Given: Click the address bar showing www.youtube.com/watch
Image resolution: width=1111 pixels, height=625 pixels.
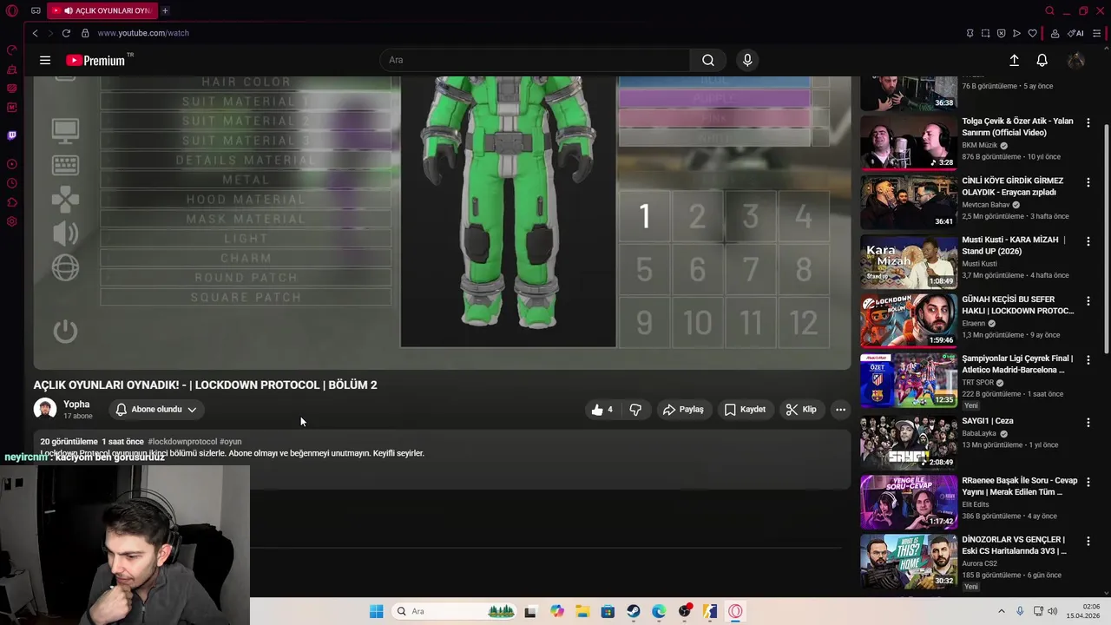Looking at the screenshot, I should (143, 33).
